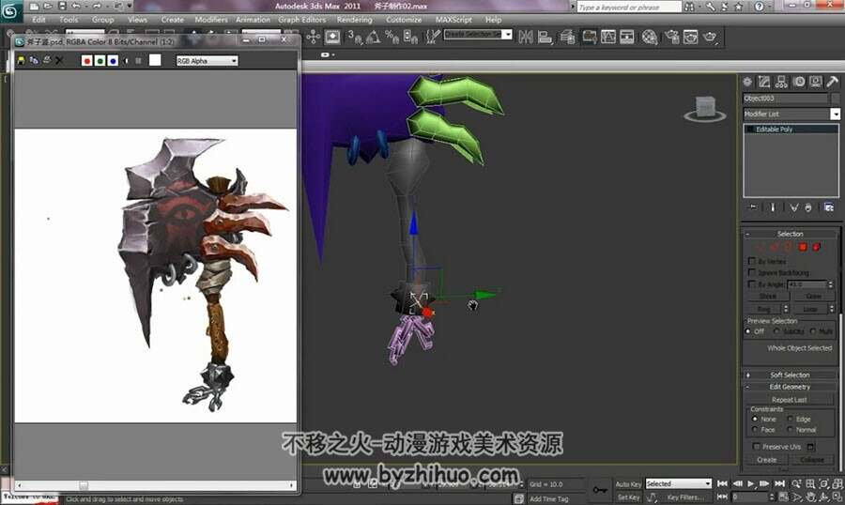Enable the By Vertex checkbox
Image resolution: width=845 pixels, height=505 pixels.
pos(752,261)
